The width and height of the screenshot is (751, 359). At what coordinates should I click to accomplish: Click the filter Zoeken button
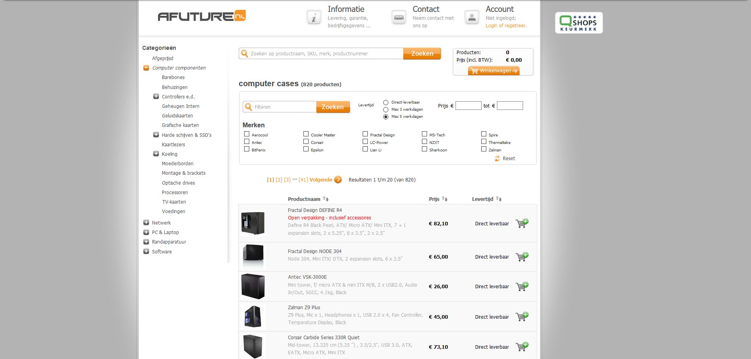[x=333, y=107]
